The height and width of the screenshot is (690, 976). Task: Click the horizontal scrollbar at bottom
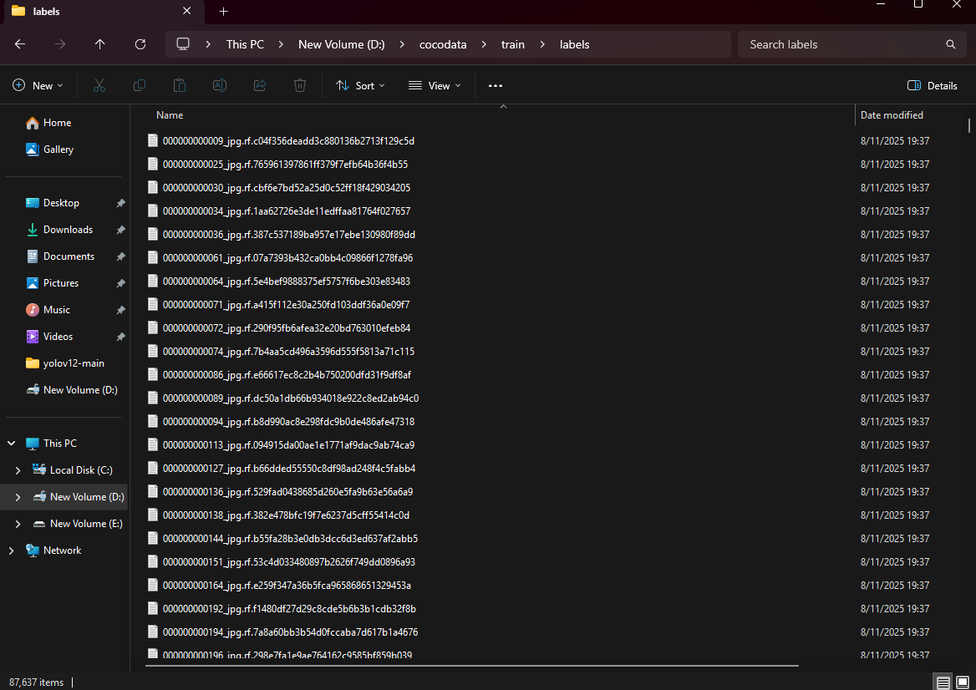472,666
